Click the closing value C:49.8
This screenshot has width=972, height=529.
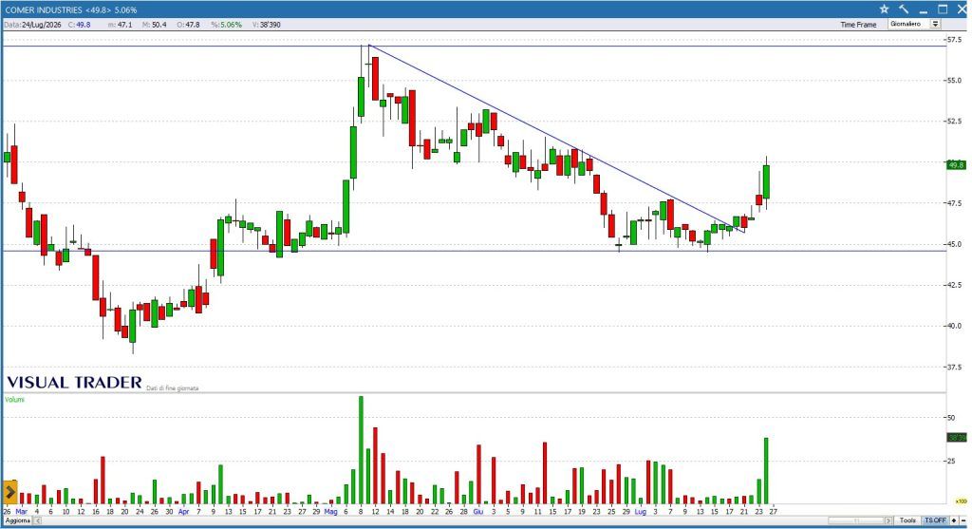[x=80, y=25]
